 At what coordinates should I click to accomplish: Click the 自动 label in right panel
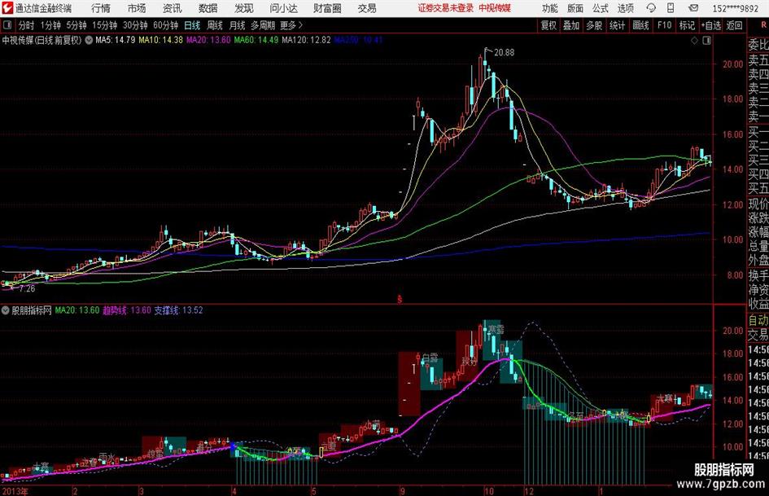point(758,321)
